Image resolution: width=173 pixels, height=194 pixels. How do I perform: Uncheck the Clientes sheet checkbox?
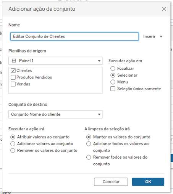point(13,71)
